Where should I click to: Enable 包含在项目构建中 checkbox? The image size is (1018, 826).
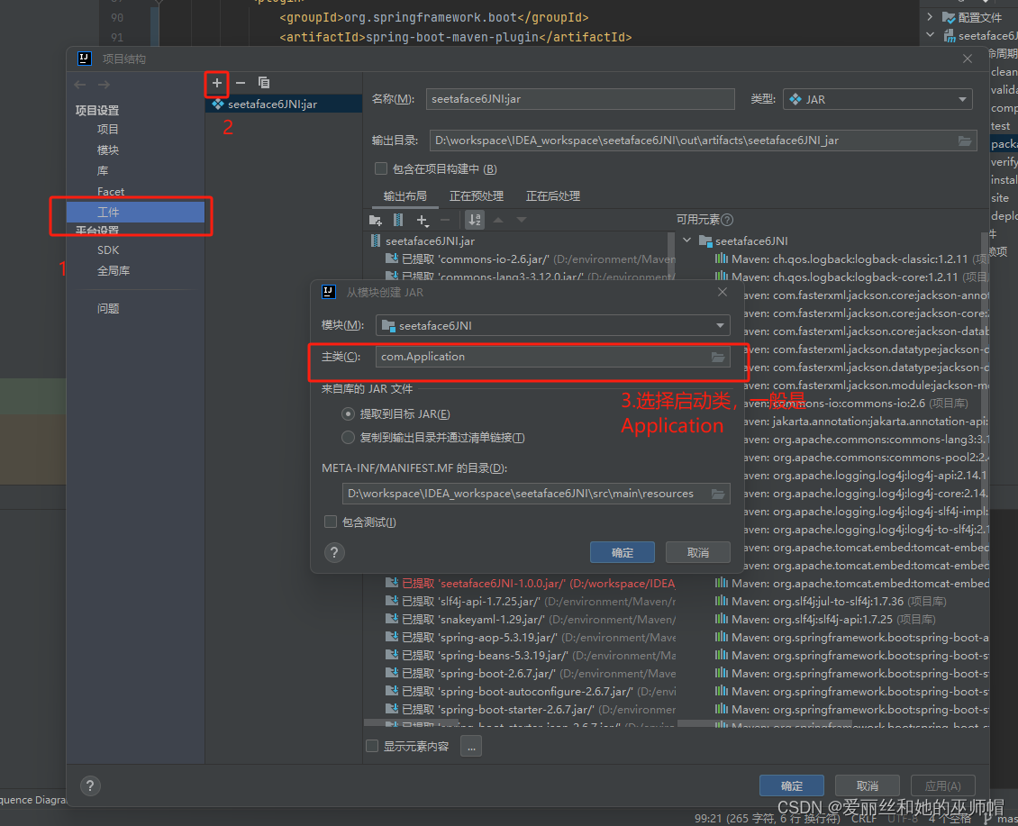tap(381, 168)
